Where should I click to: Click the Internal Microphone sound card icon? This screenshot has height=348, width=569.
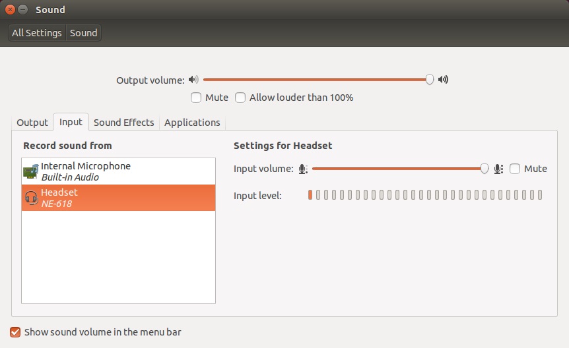pyautogui.click(x=30, y=171)
